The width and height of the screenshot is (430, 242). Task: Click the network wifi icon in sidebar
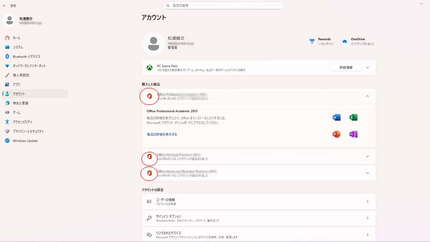(x=7, y=66)
